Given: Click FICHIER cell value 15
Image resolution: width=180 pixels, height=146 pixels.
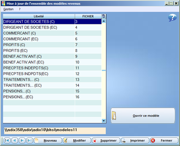Looking at the screenshot, I should [x=88, y=91].
